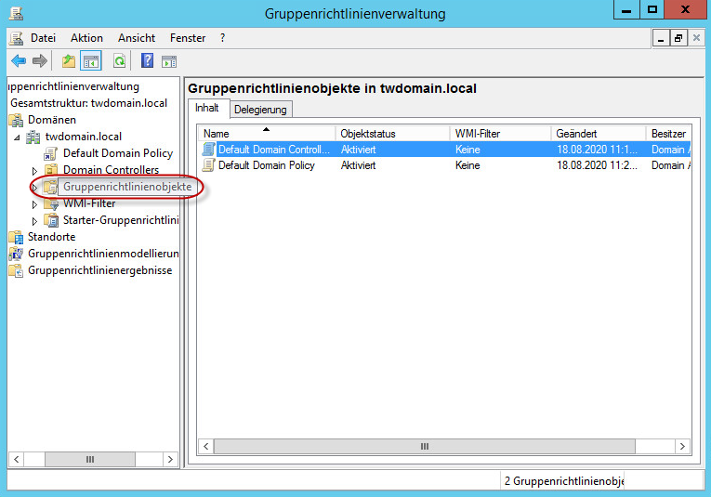711x497 pixels.
Task: Click the MMC icon left of Datei menu
Action: tap(17, 38)
